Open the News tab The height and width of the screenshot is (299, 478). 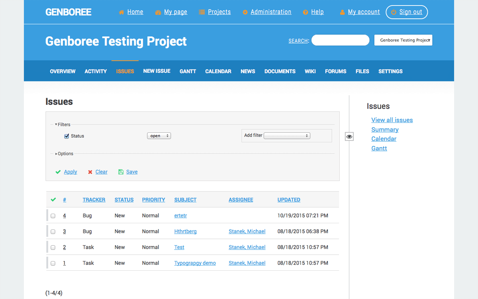[248, 71]
